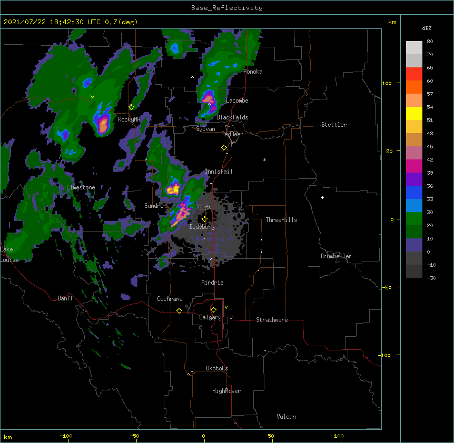Click the yellow diamond marker beside RockyMH

[x=131, y=107]
